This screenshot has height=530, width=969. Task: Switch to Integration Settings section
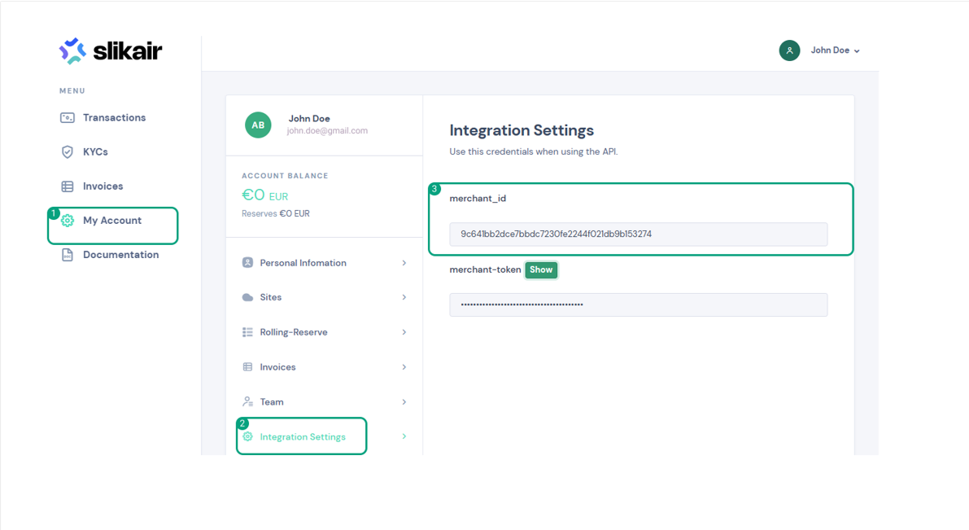point(301,436)
